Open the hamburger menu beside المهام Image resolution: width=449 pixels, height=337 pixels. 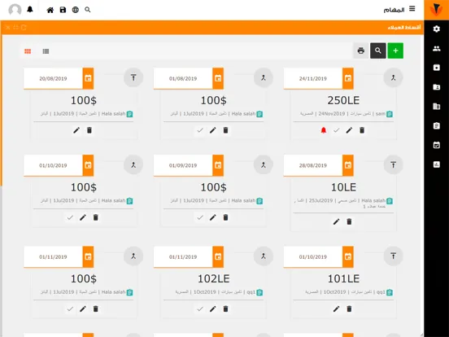(412, 9)
